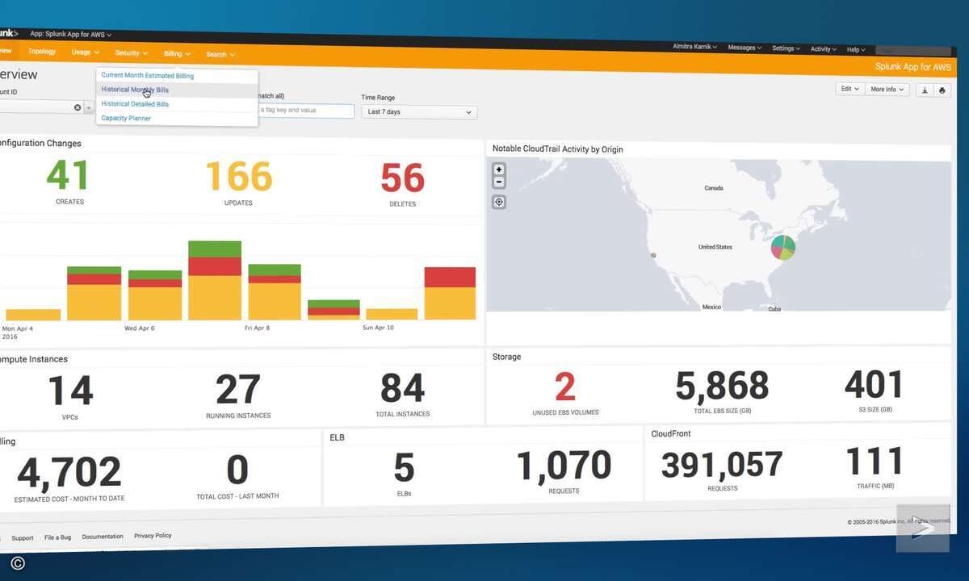Click the 2 Unused EBS Volumes value
The height and width of the screenshot is (581, 969).
tap(565, 387)
